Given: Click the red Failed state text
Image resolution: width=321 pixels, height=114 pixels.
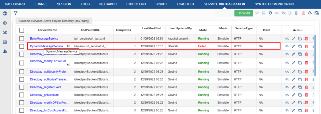Looking at the screenshot, I should 202,46.
